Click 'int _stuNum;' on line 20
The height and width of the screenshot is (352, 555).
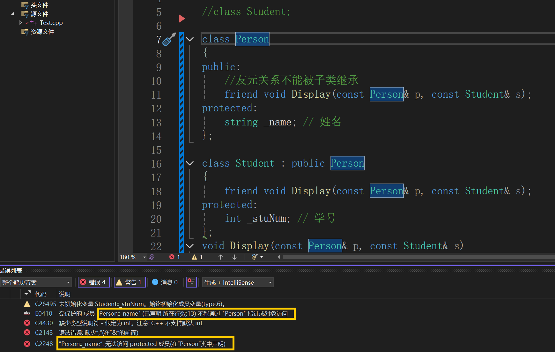pos(257,219)
